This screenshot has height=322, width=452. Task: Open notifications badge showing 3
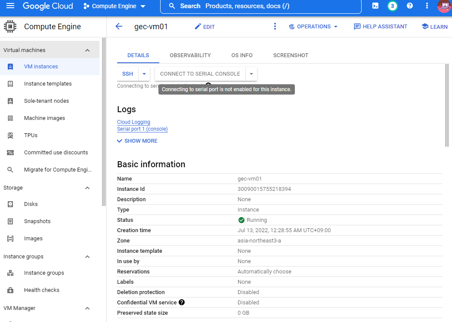(x=392, y=6)
